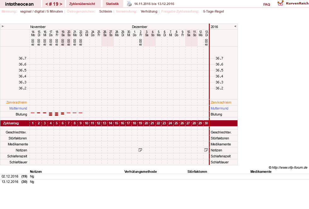This screenshot has height=209, width=309.
Task: Select cycle day 30 in Zyklustag row
Action: [206, 123]
